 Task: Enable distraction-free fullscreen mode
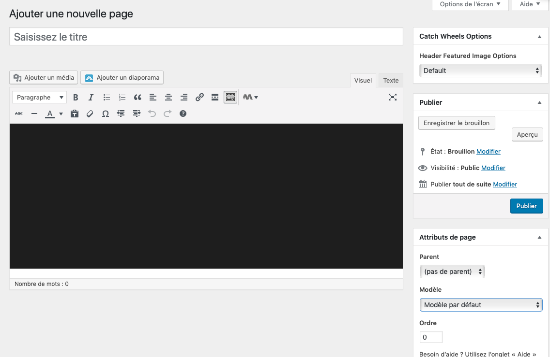(x=393, y=98)
